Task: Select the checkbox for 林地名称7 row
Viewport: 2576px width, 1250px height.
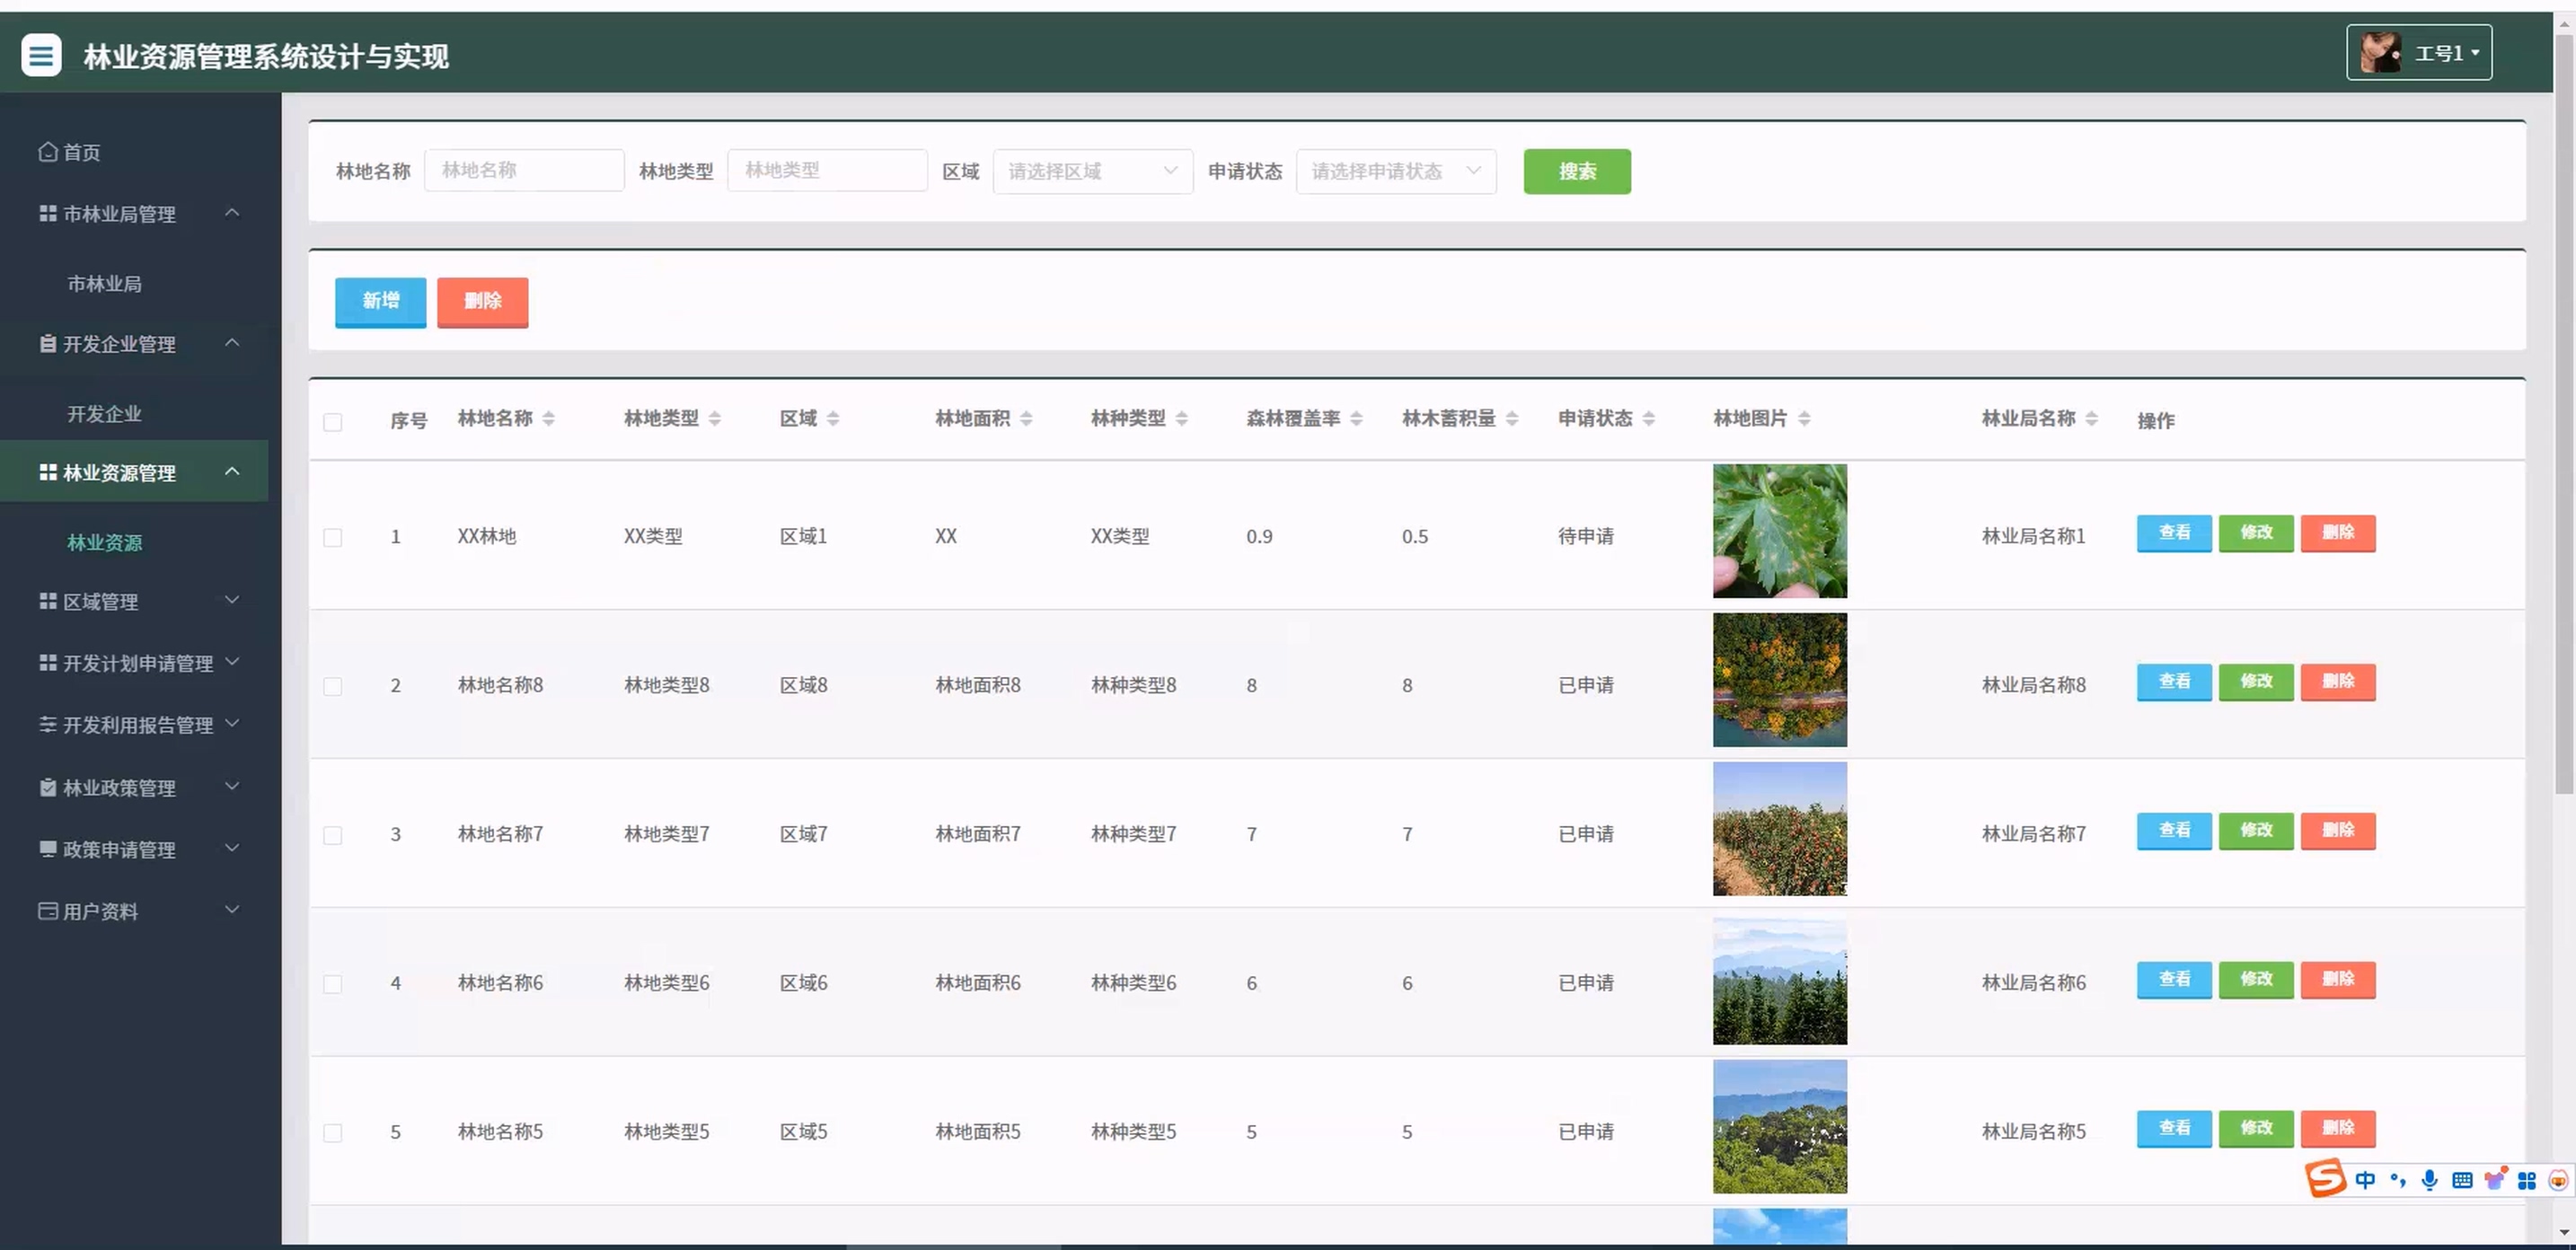Action: (x=333, y=835)
